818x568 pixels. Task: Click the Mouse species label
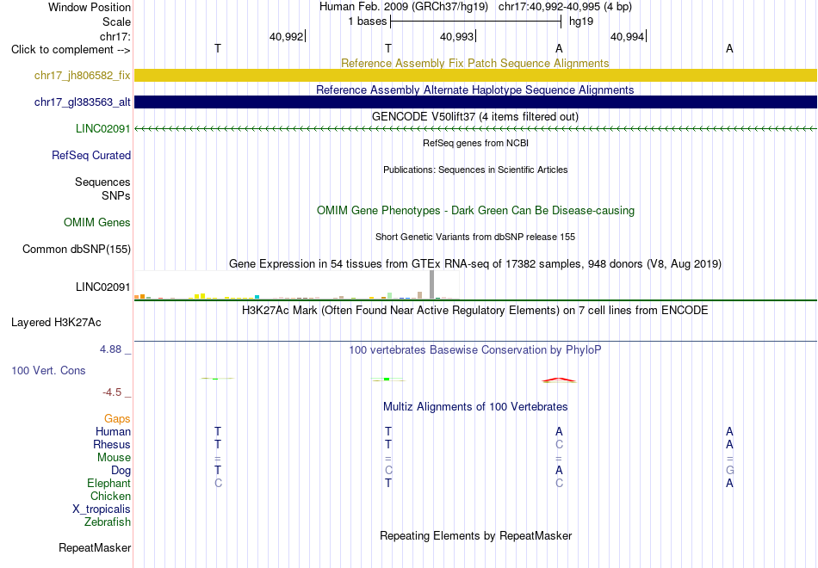(114, 458)
